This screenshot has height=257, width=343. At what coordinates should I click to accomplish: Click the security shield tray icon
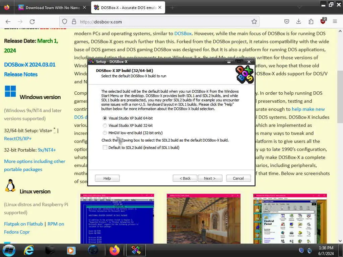pos(301,250)
